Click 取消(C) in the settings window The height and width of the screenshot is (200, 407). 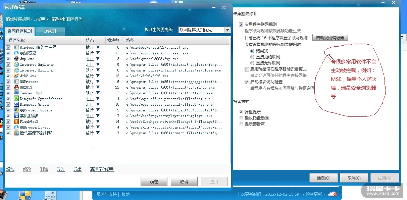pyautogui.click(x=354, y=178)
